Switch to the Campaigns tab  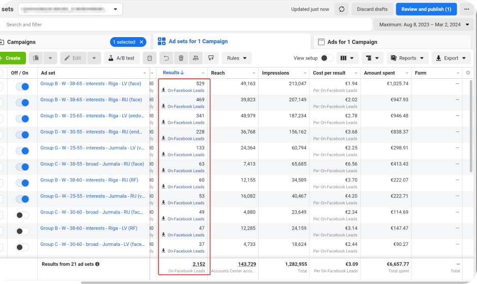tap(21, 42)
